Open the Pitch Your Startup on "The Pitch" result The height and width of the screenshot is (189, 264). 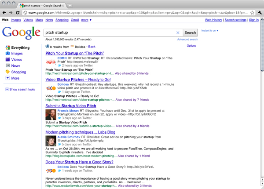75,53
